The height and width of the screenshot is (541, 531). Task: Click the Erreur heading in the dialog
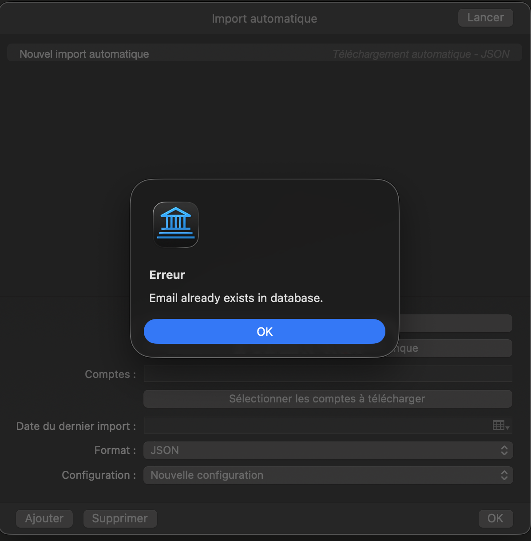(x=167, y=275)
